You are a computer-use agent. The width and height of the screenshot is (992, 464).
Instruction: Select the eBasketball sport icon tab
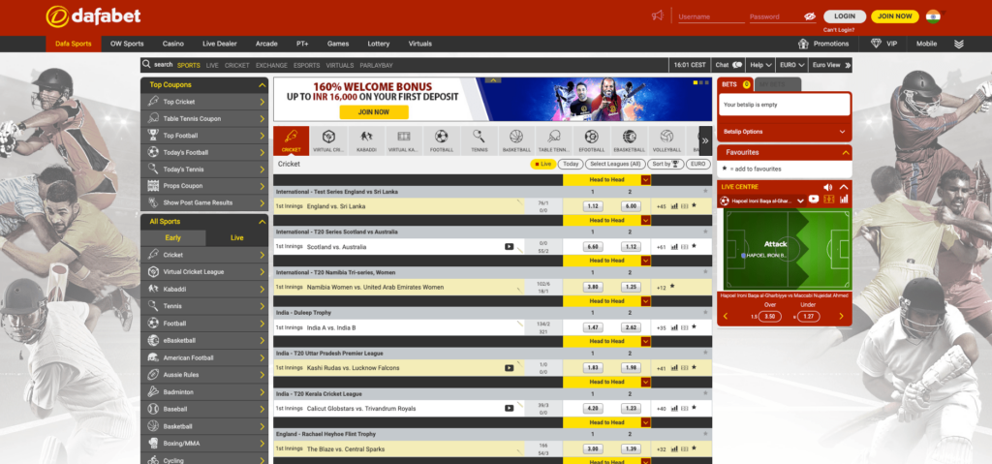click(630, 140)
